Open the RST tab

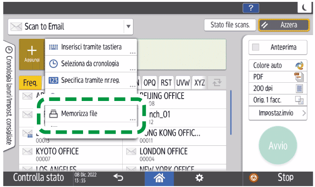166,83
